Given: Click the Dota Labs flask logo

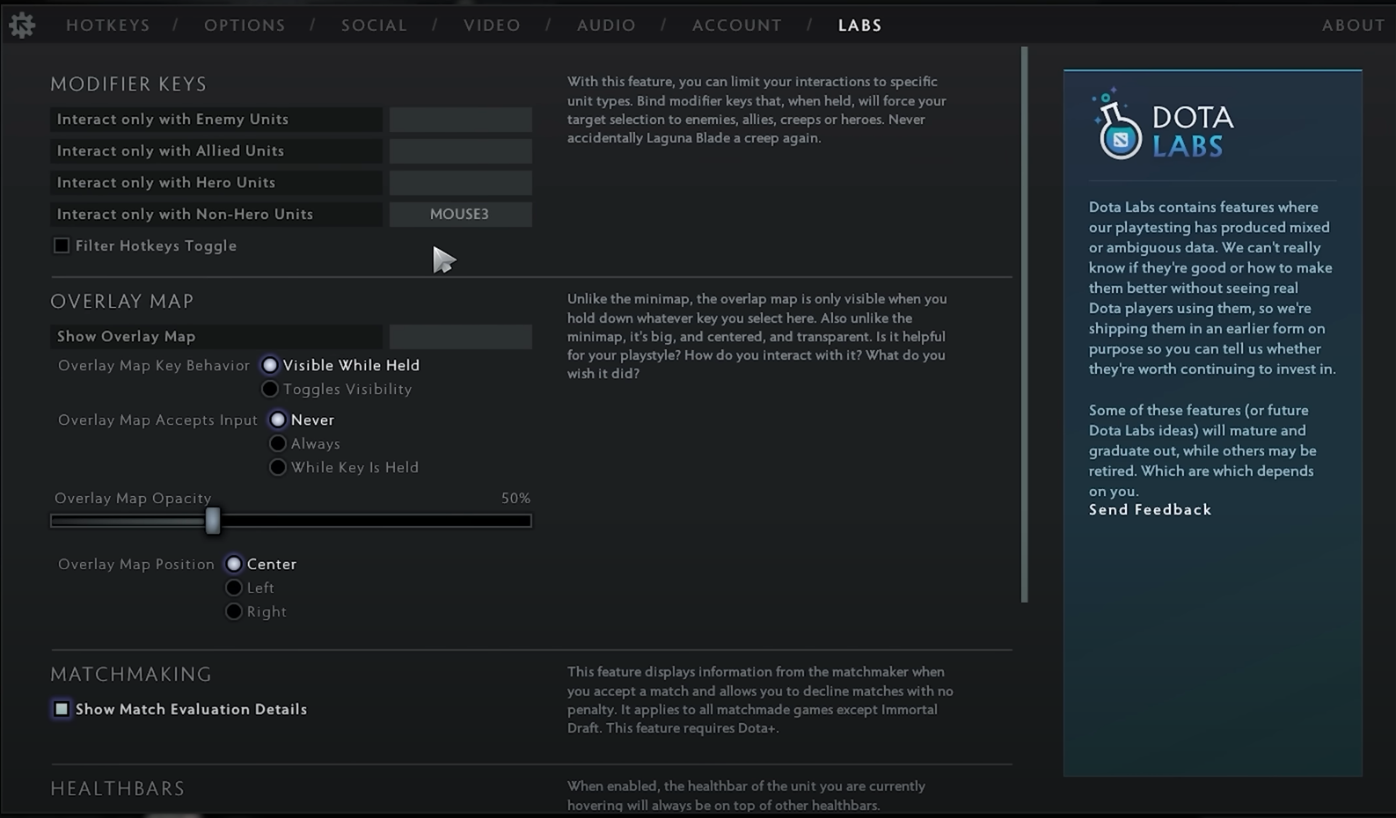Looking at the screenshot, I should [1118, 125].
